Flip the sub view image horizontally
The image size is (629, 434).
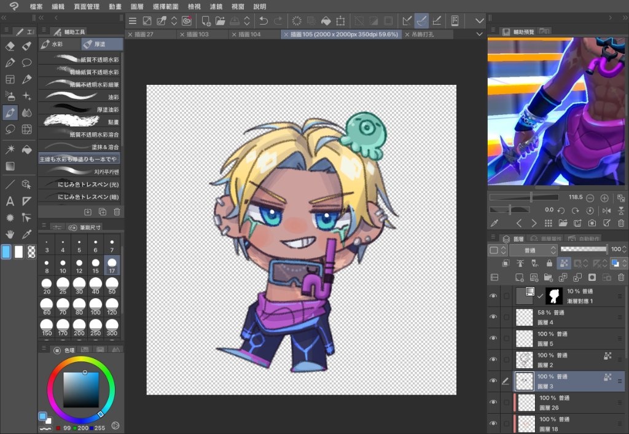[606, 210]
